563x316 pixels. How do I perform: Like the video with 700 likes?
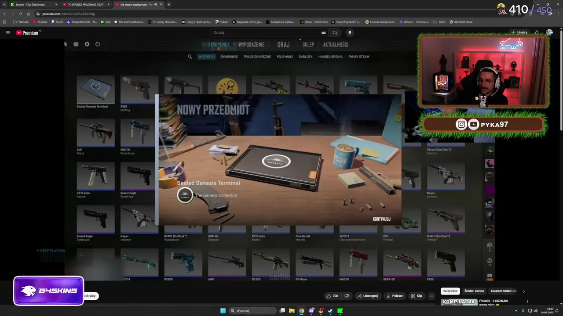(x=332, y=296)
